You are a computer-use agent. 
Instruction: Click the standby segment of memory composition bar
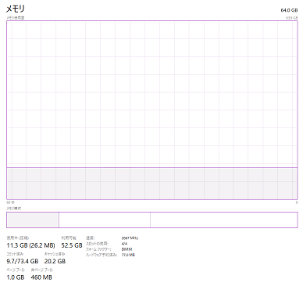click(x=105, y=220)
